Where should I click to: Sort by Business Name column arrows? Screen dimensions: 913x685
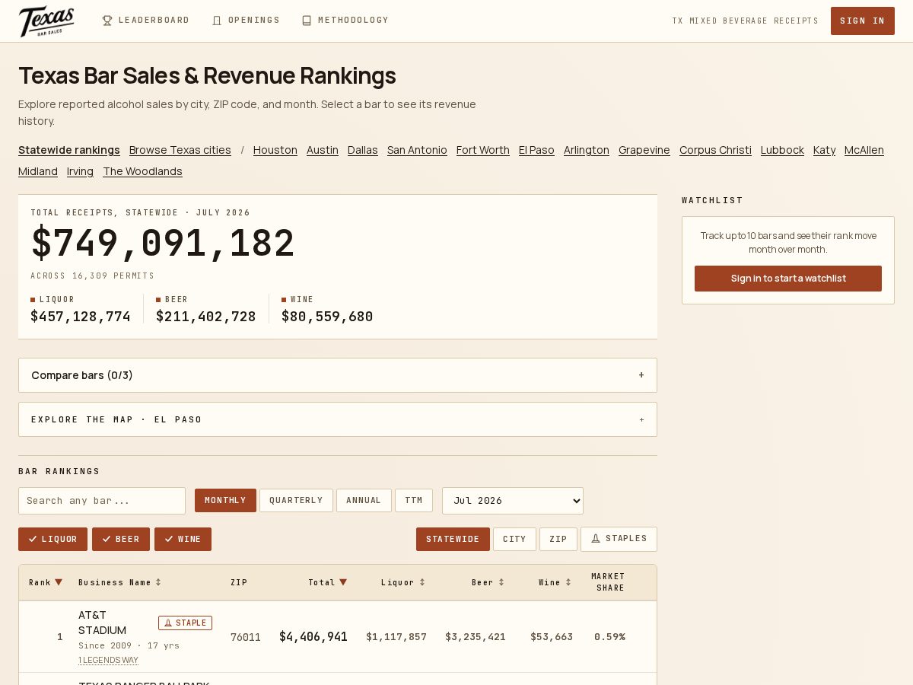(x=158, y=582)
